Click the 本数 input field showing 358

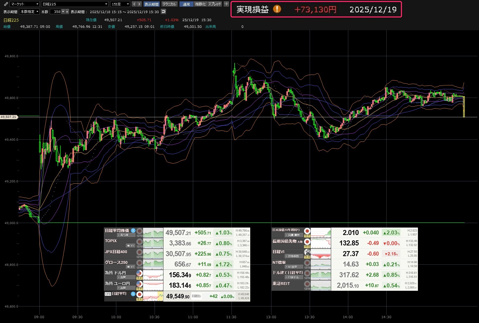56,11
